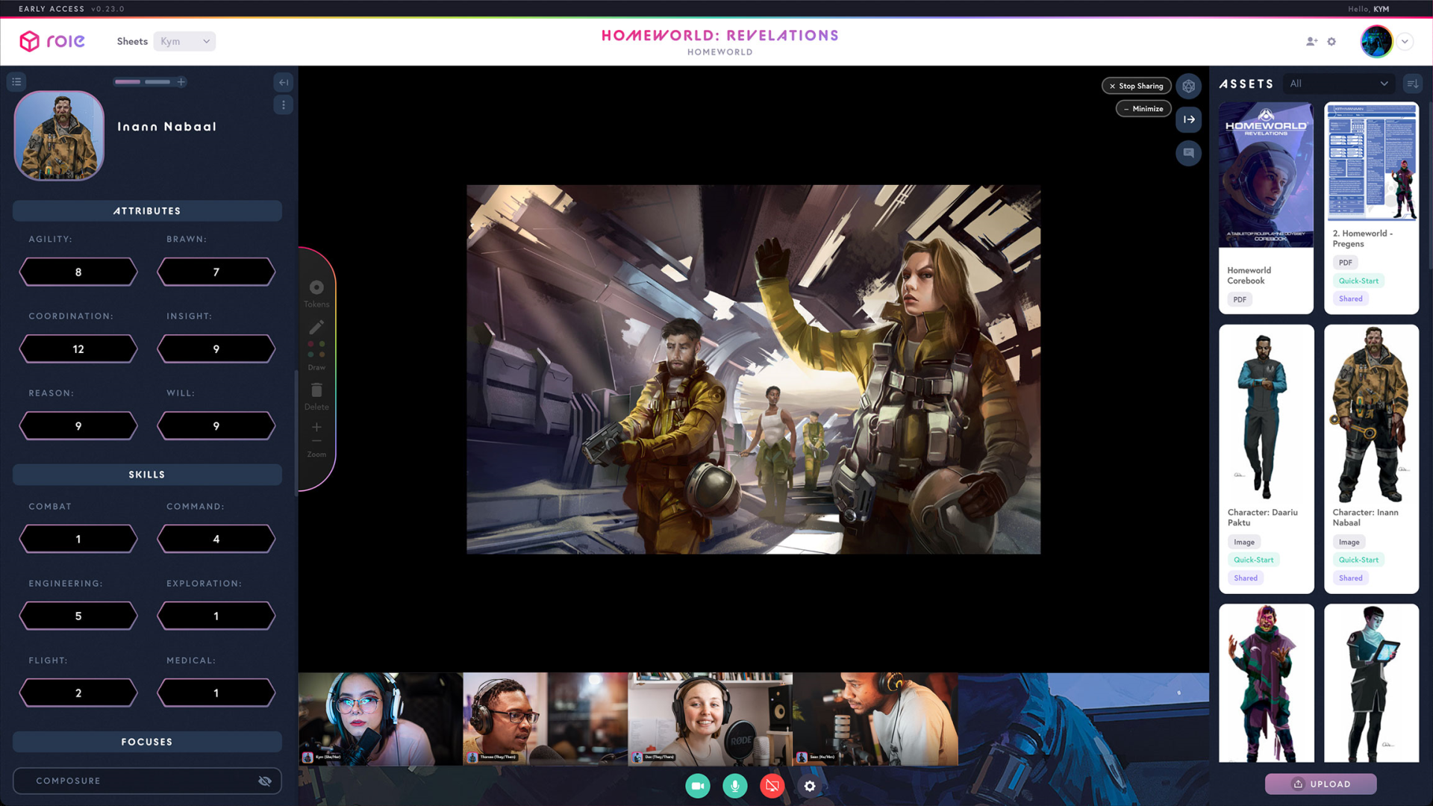Sort the assets list icon
Screen dimensions: 1433x806
[x=1412, y=84]
